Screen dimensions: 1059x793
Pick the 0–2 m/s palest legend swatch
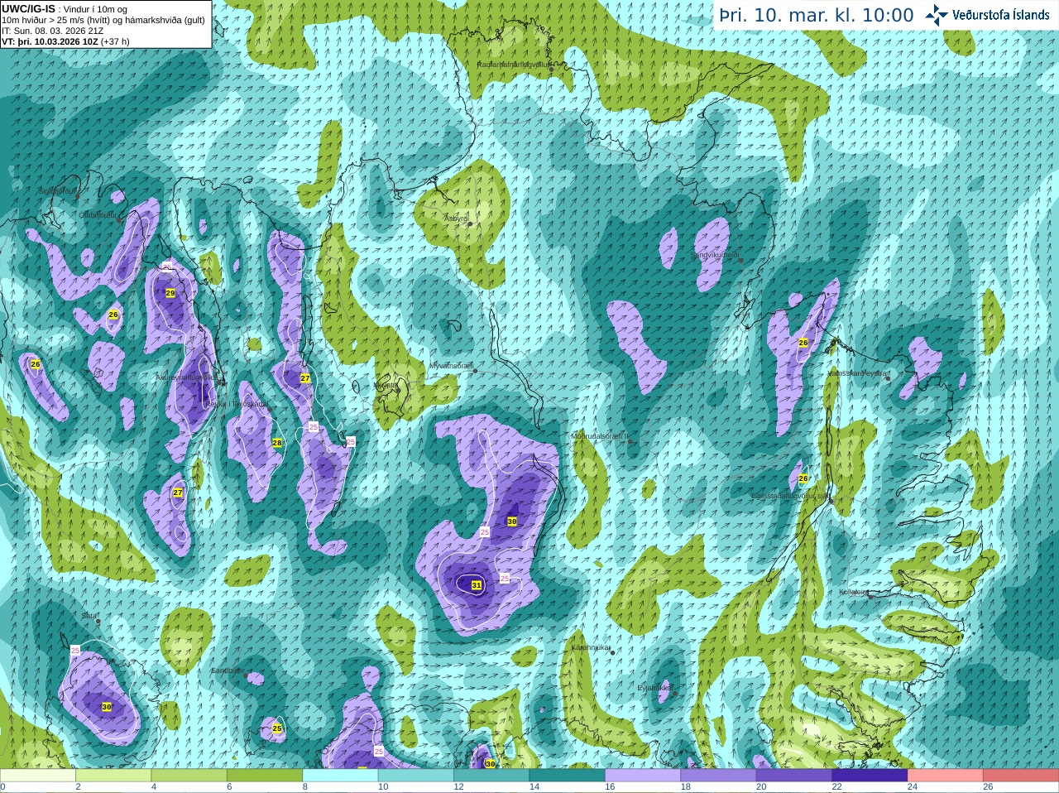click(38, 776)
